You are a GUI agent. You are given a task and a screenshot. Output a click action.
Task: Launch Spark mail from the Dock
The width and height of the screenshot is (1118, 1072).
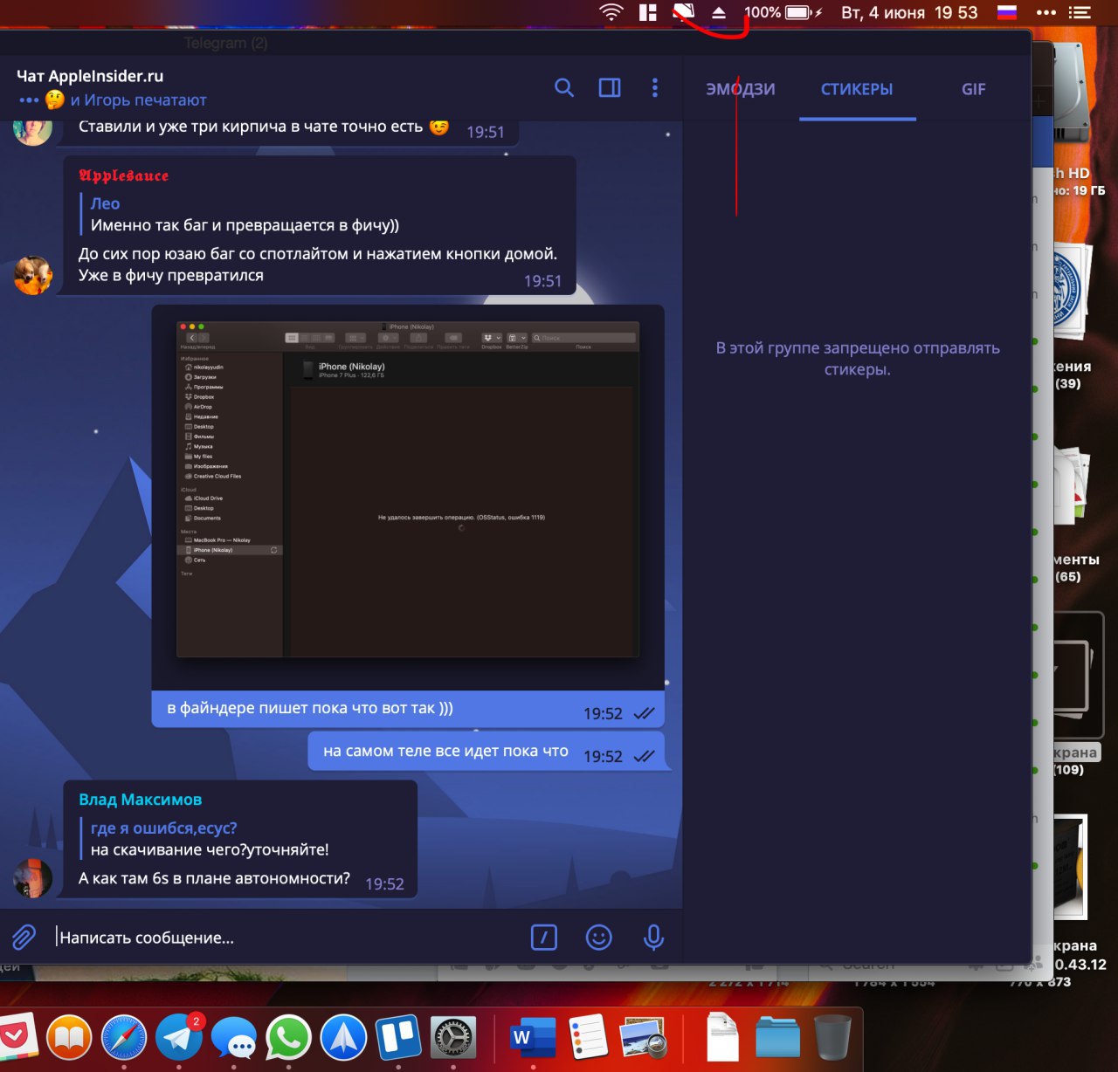343,1038
